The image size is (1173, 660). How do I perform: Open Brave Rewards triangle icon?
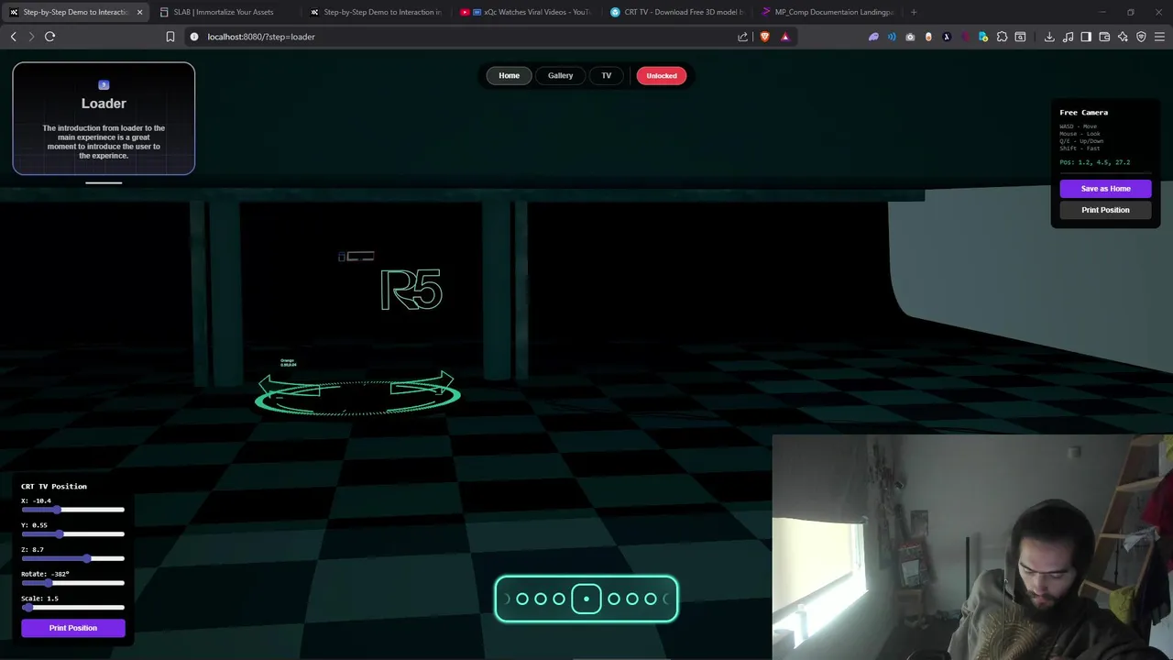click(x=785, y=37)
